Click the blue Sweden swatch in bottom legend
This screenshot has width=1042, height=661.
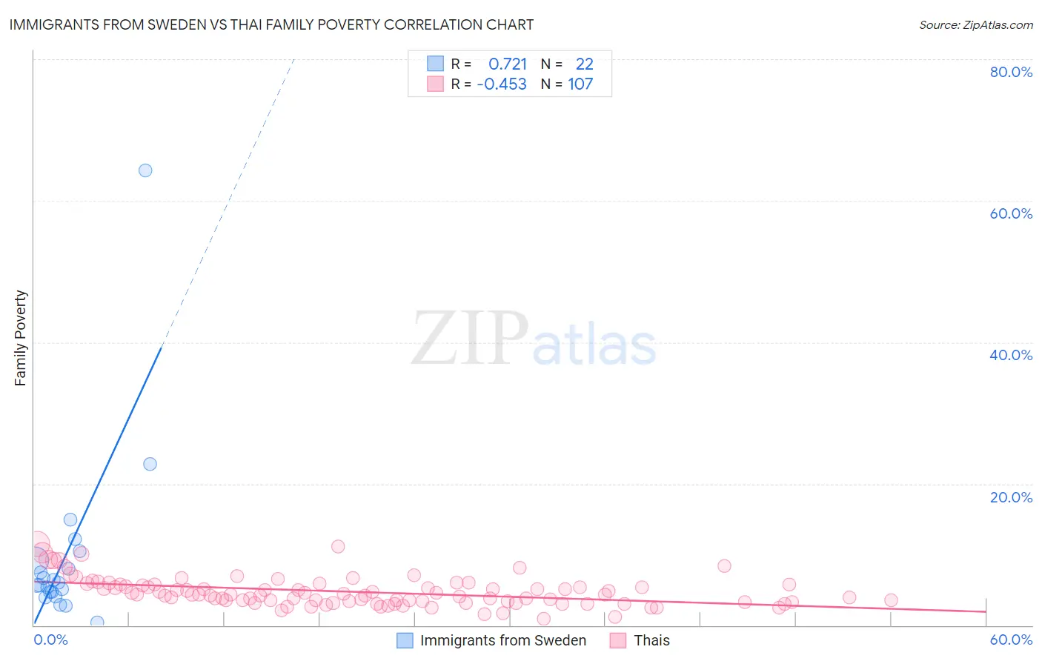405,640
